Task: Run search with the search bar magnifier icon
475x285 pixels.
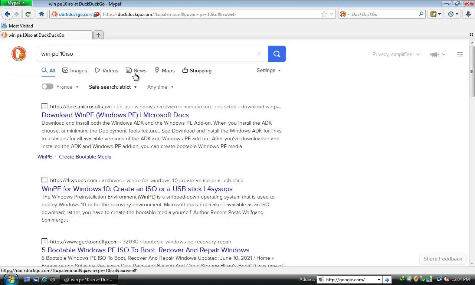Action: click(x=421, y=14)
